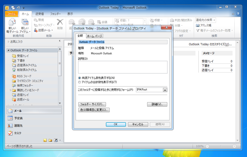Open the Mail navigation pane icon
The width and height of the screenshot is (247, 157).
pos(10,110)
